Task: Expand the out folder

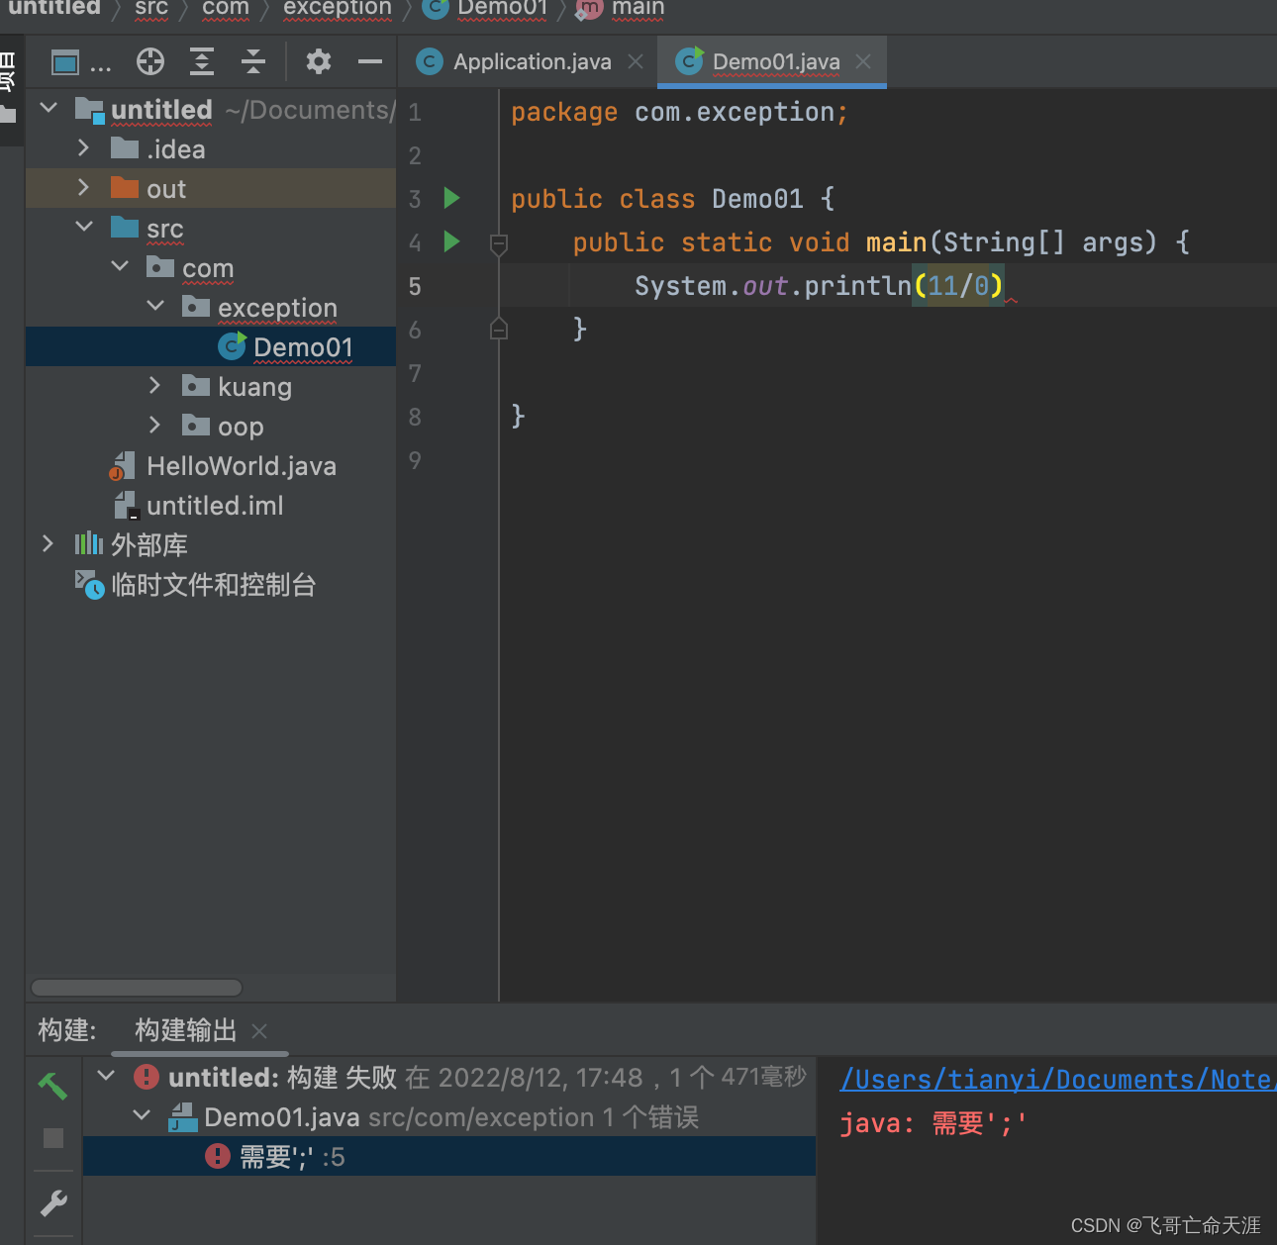Action: click(84, 187)
